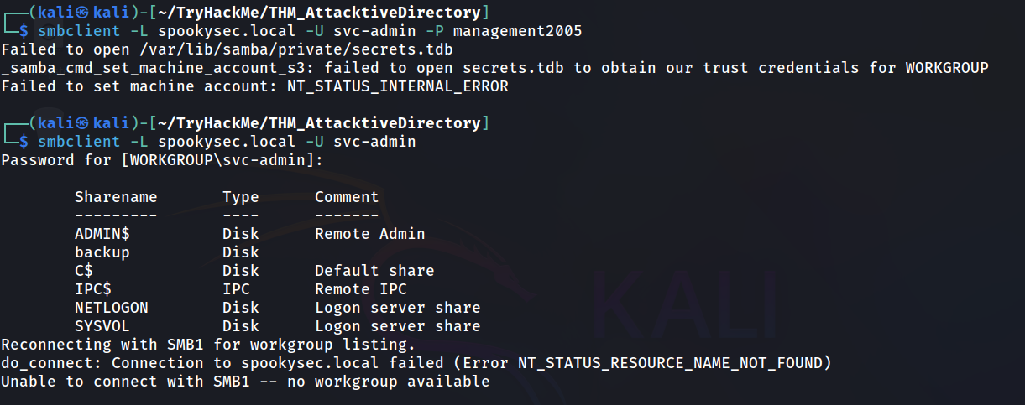Click the Comment column header
Viewport: 1025px width, 405px height.
347,197
